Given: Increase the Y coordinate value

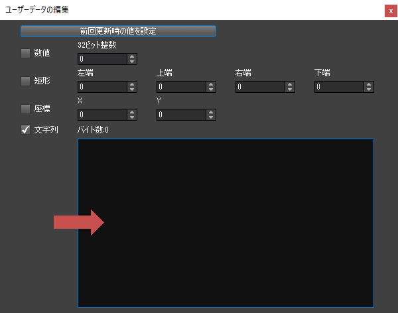Looking at the screenshot, I should pyautogui.click(x=211, y=112).
